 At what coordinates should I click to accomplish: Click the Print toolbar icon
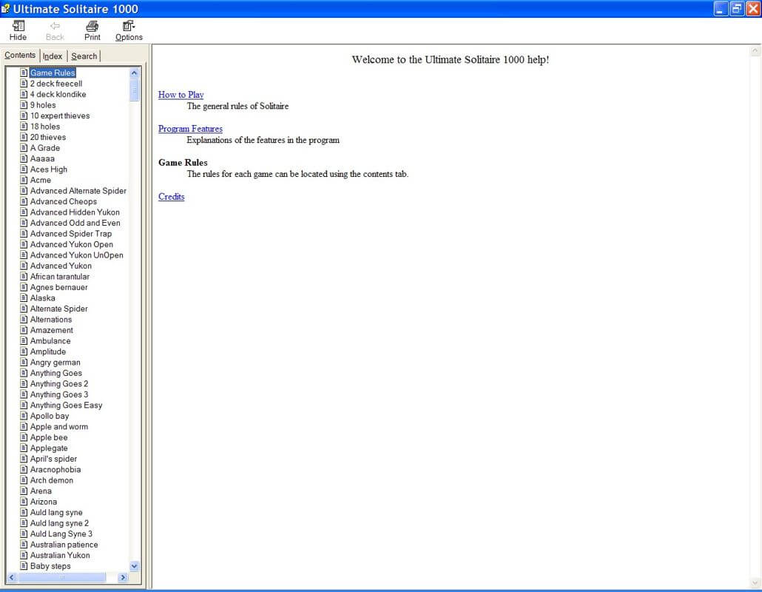[x=92, y=26]
